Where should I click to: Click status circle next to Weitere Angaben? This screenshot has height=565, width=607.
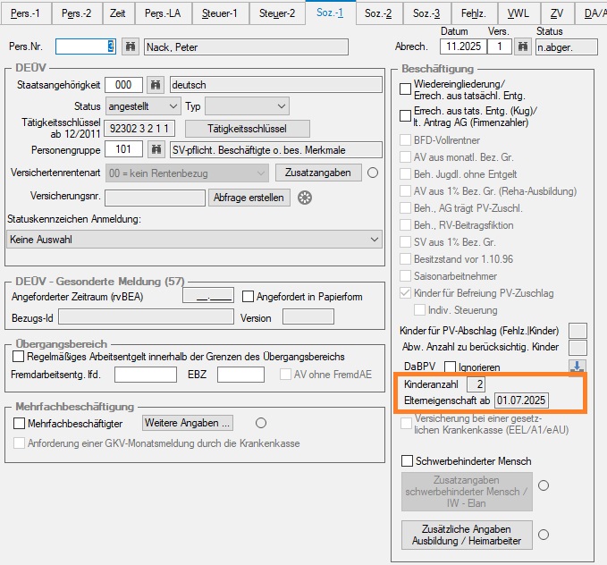(x=261, y=423)
